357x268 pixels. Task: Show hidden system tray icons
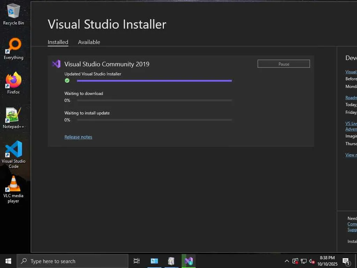click(x=287, y=261)
